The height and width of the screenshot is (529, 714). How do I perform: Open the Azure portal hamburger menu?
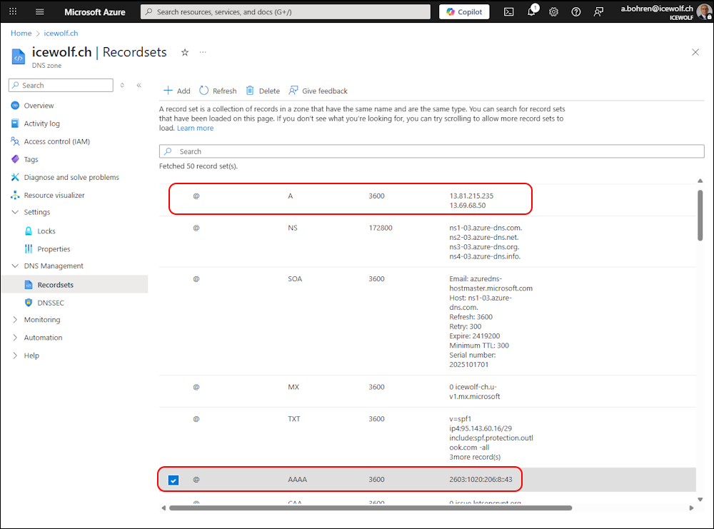39,12
